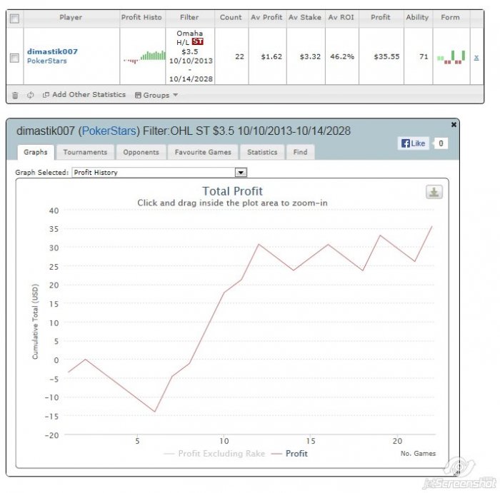Image resolution: width=500 pixels, height=493 pixels.
Task: Click the $1.62 average profit value
Action: click(x=271, y=56)
